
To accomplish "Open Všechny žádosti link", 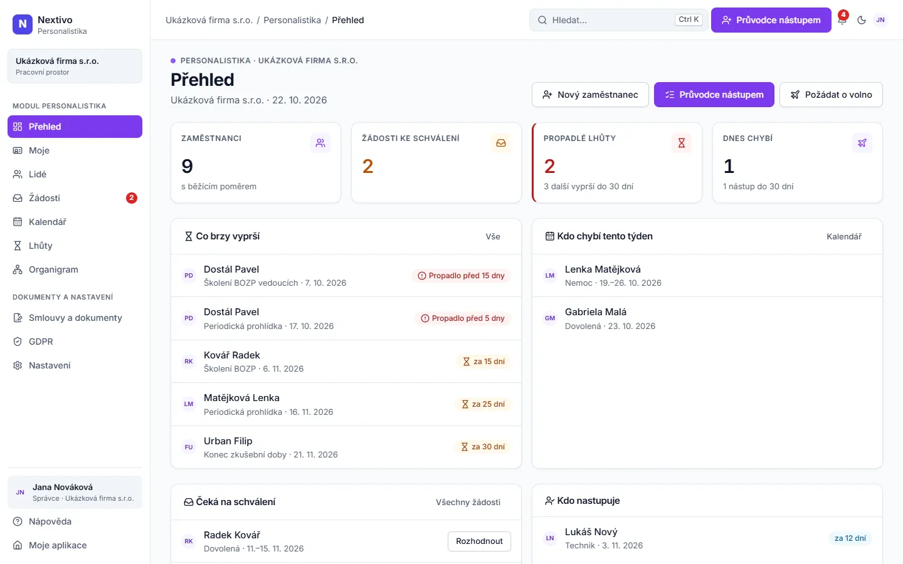I will click(468, 502).
